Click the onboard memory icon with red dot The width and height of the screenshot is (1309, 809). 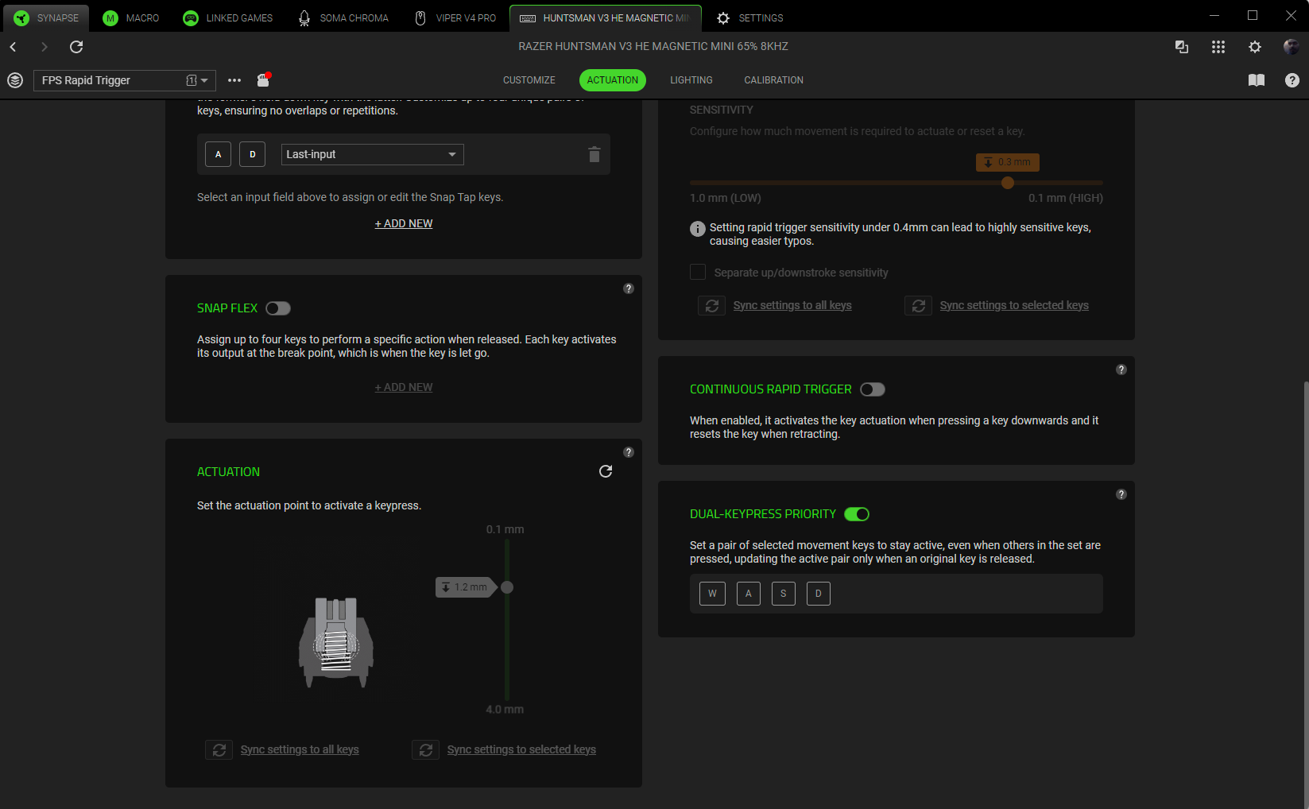click(x=264, y=79)
